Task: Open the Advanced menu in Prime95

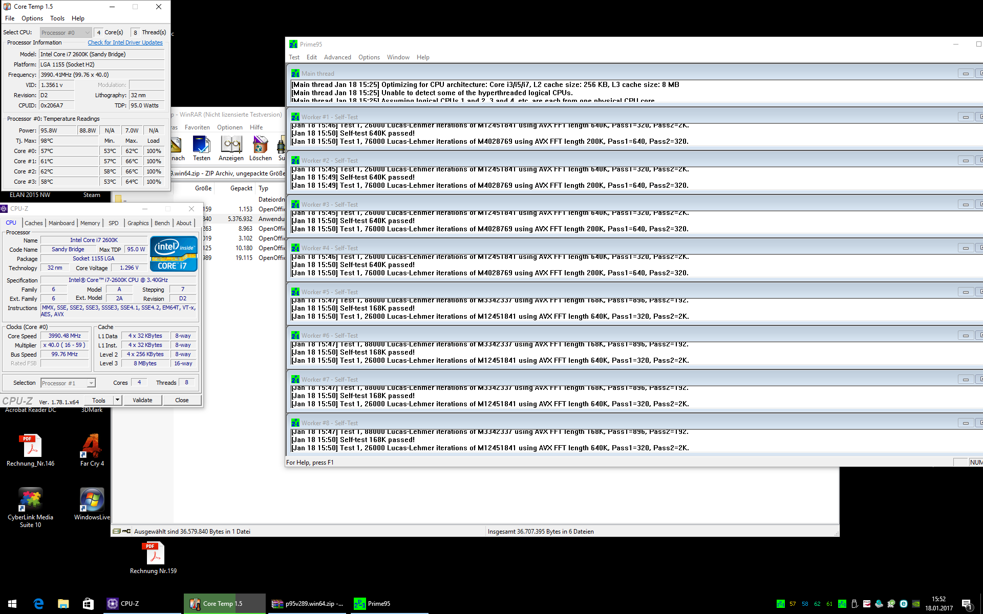Action: [x=337, y=57]
